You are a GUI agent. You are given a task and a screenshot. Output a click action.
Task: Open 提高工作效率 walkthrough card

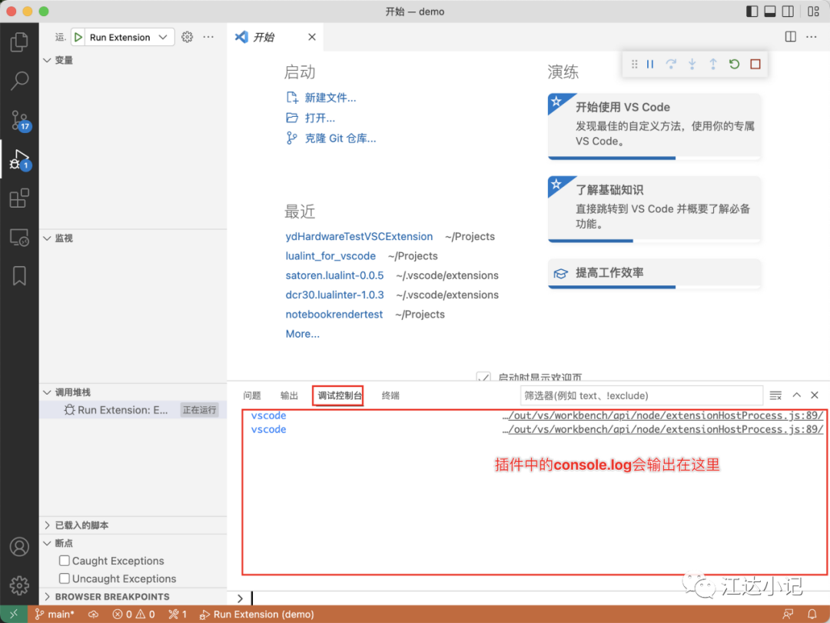[x=654, y=273]
